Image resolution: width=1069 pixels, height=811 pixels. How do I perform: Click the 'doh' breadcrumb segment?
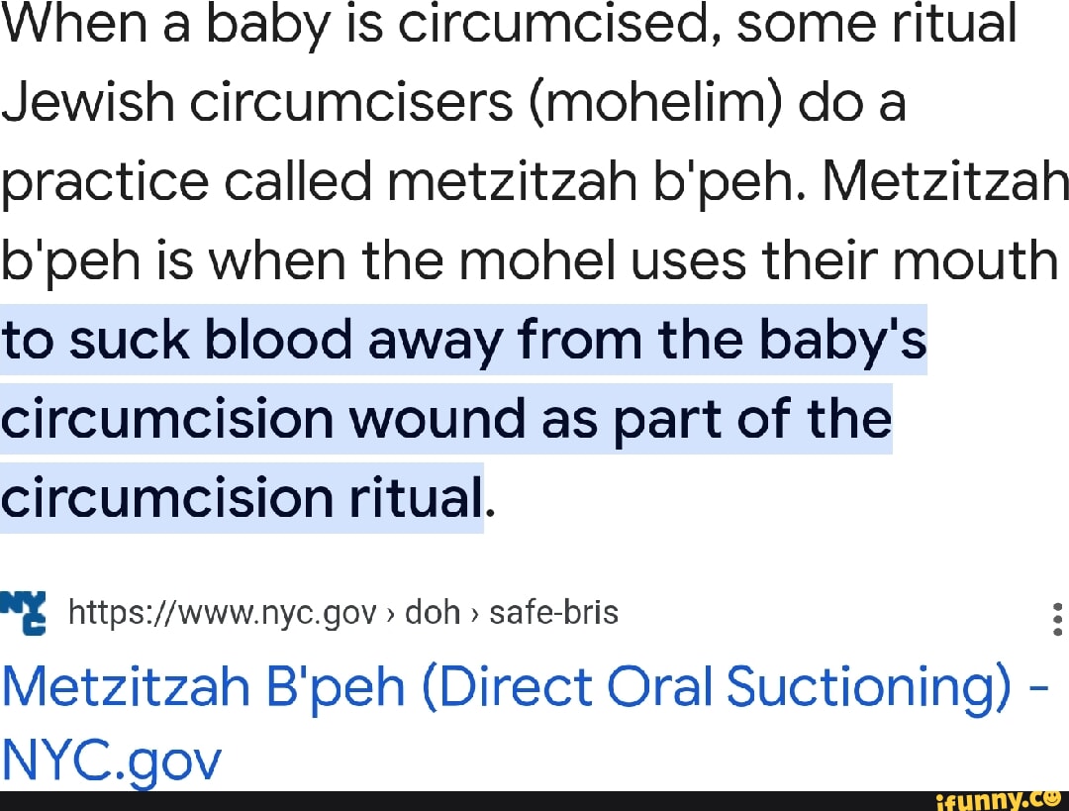(x=433, y=614)
